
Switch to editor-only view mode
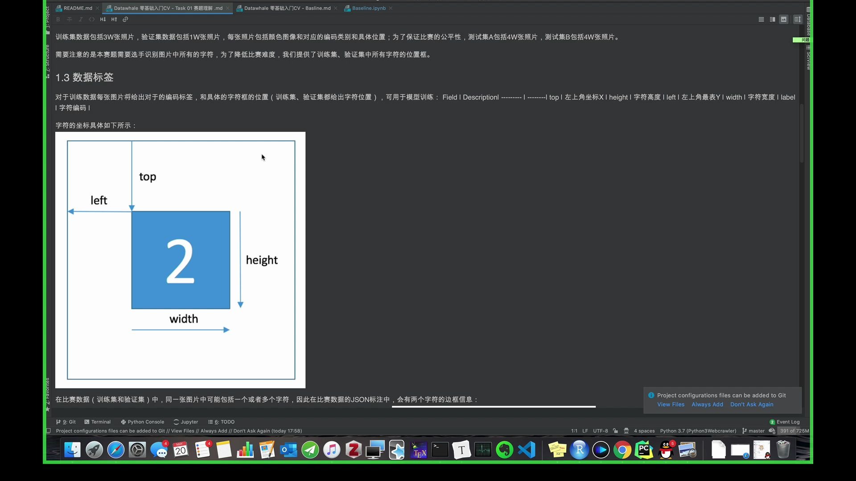tap(761, 20)
